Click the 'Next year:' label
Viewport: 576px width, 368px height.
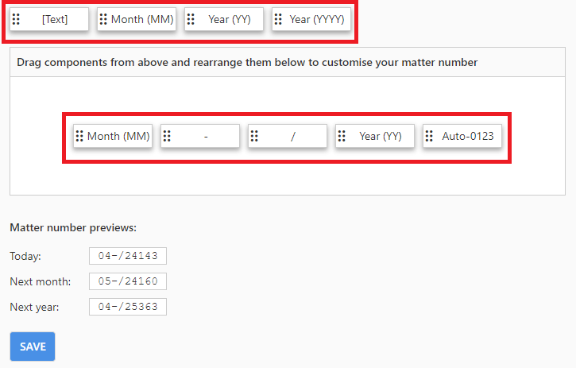tap(34, 307)
